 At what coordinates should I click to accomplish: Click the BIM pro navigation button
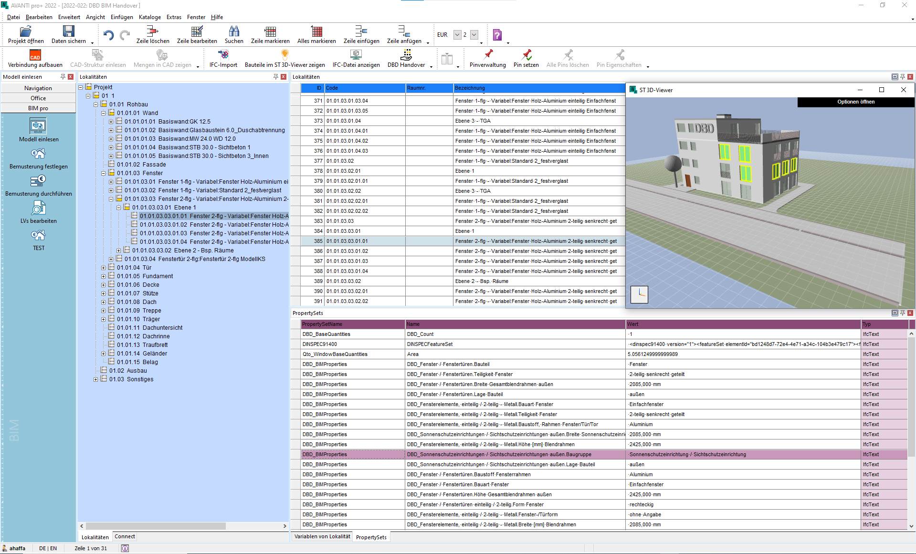tap(38, 108)
